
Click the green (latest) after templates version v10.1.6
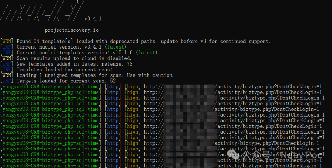pos(147,53)
